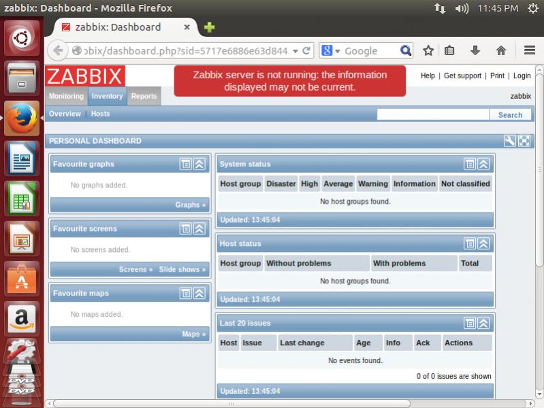Open LibreOffice Writer from launcher
Screen dimensions: 544x408
22,158
